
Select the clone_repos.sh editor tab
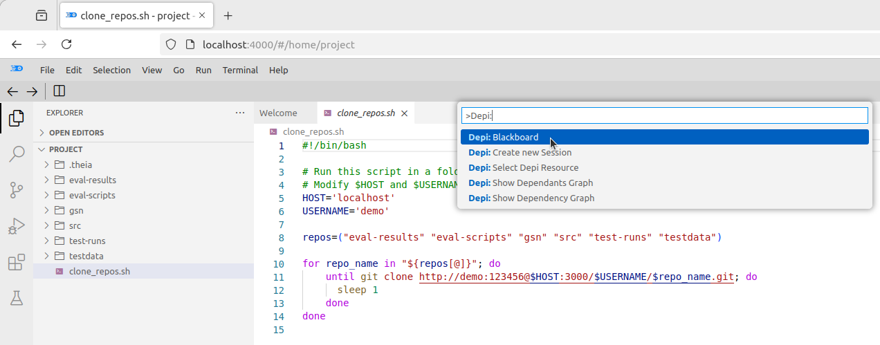[365, 113]
